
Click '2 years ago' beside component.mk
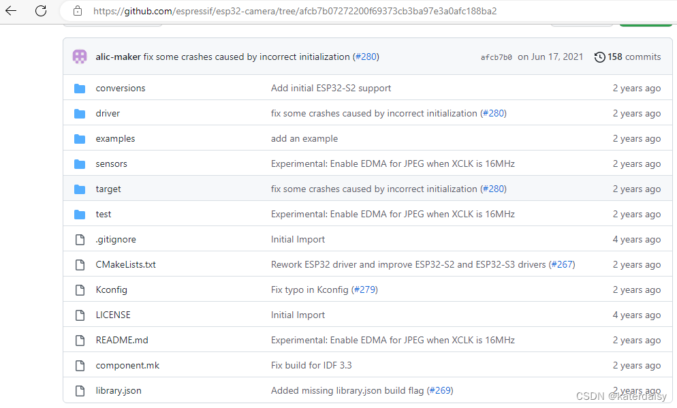coord(637,365)
